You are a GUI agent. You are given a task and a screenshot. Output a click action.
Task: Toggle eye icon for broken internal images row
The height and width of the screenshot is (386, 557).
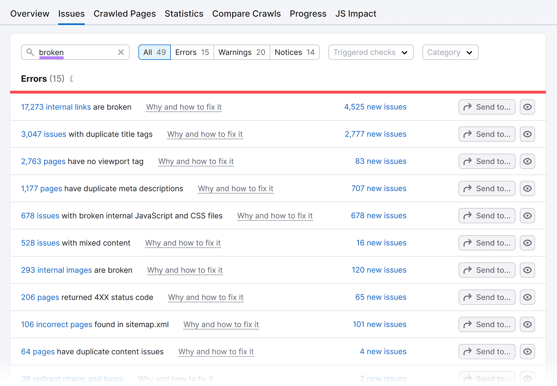pos(527,270)
